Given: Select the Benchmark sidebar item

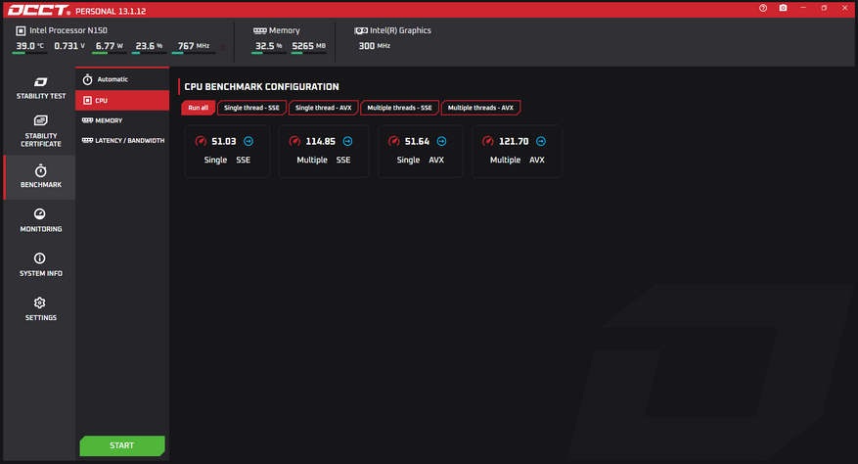Looking at the screenshot, I should point(40,177).
